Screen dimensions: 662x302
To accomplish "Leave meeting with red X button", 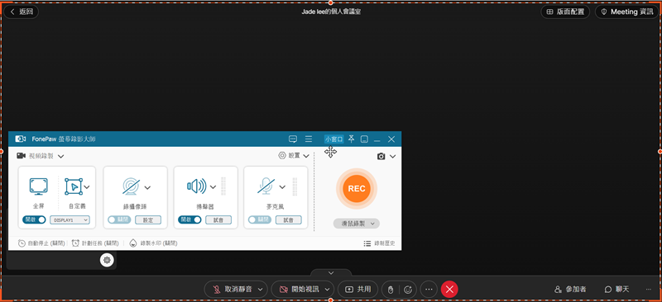I will pos(449,290).
